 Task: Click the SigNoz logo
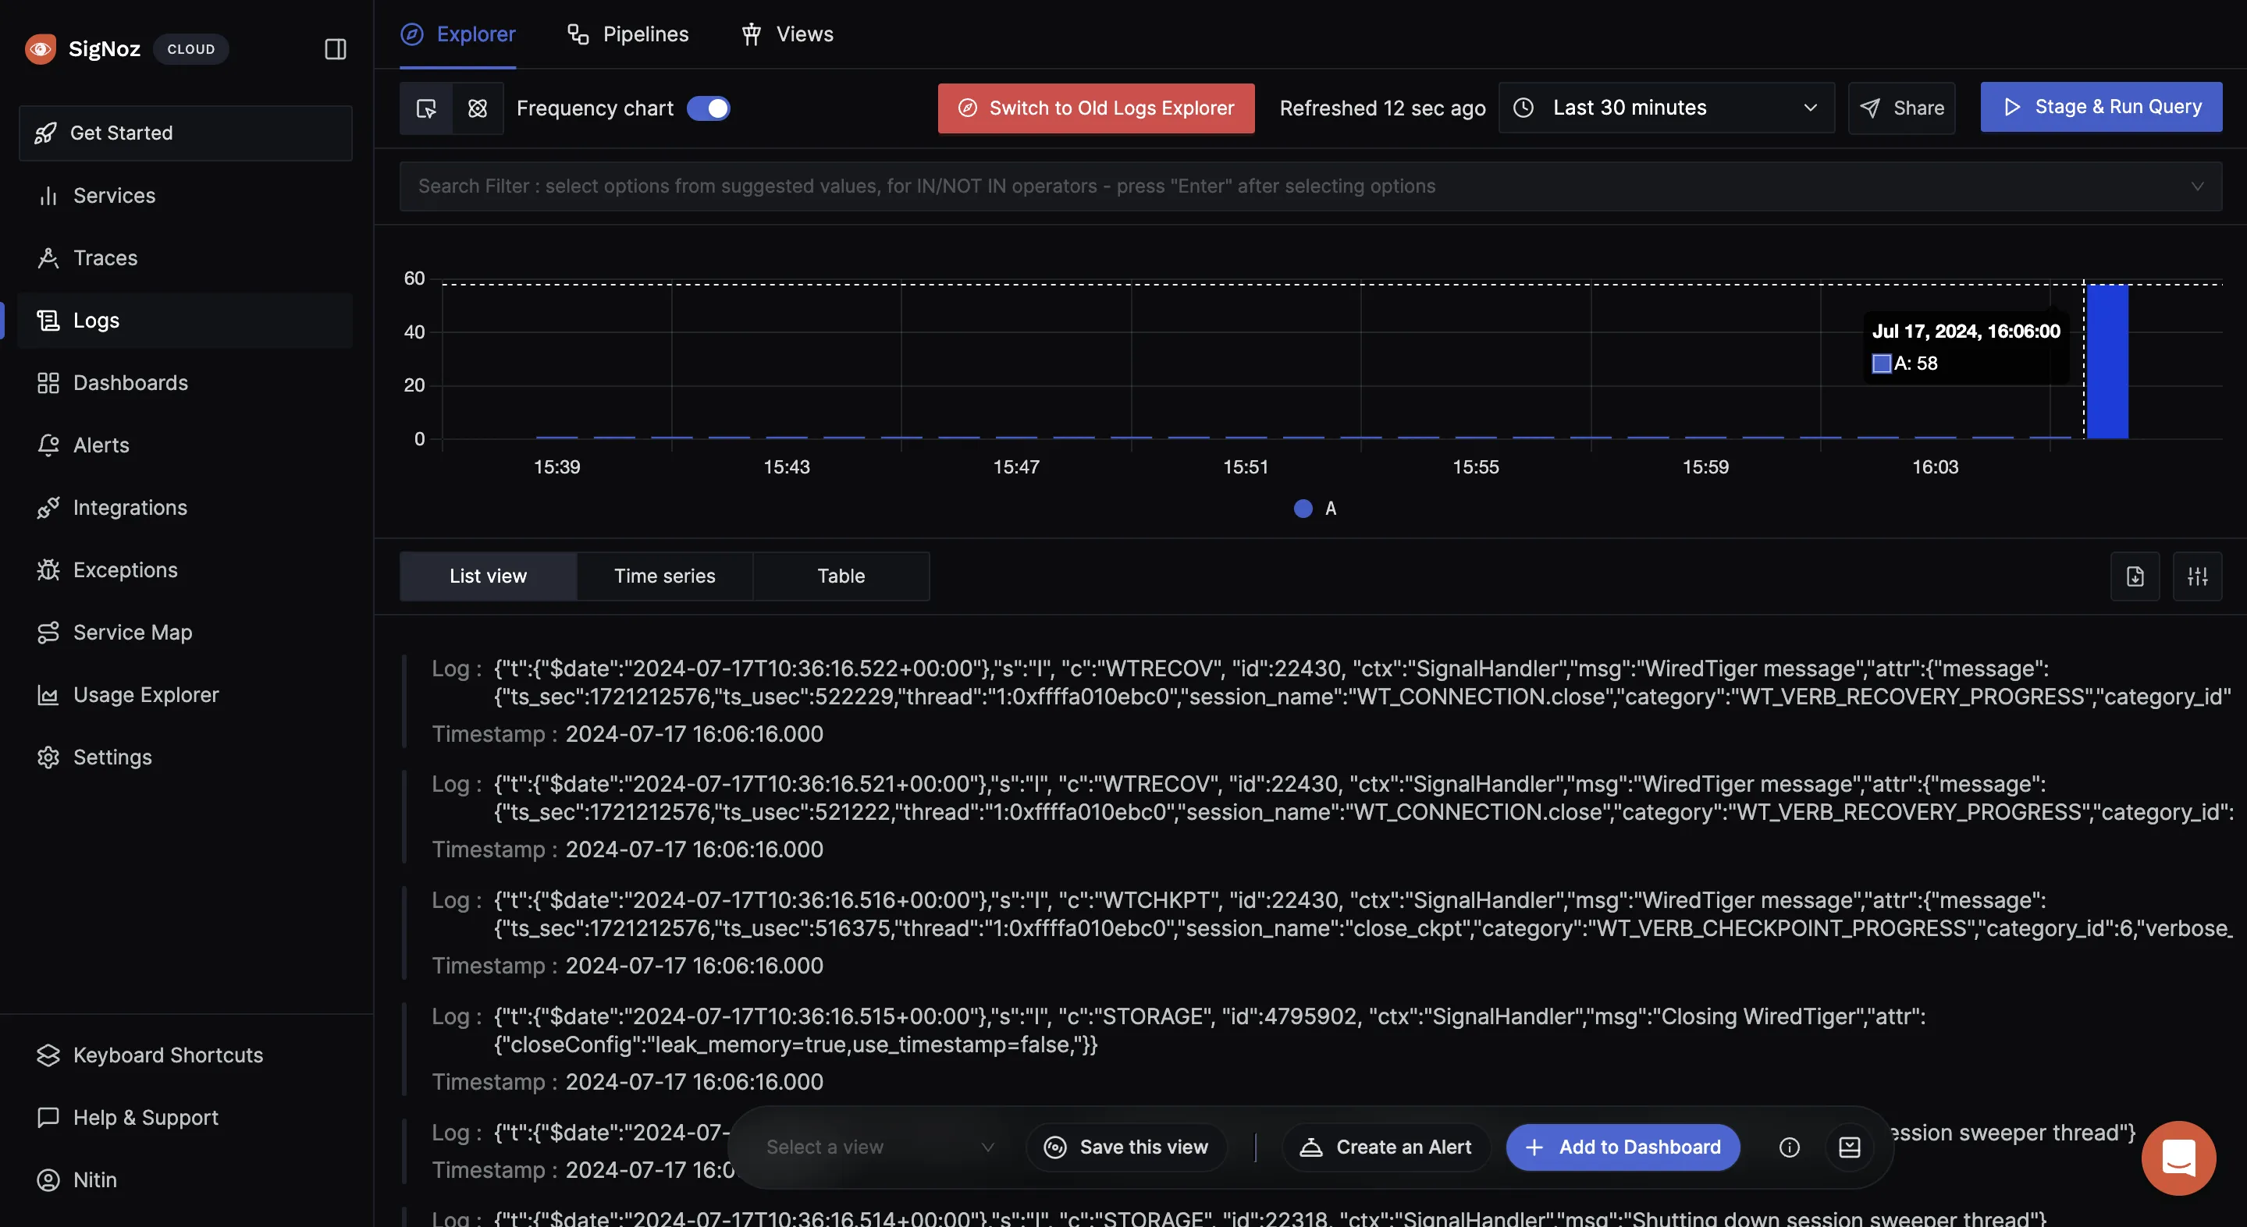[40, 49]
